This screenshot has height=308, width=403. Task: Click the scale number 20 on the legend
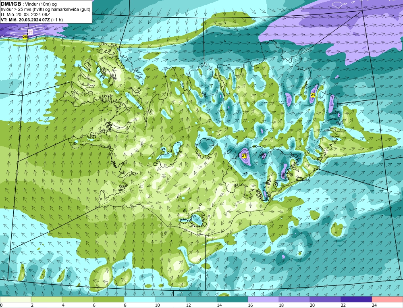(x=312, y=305)
